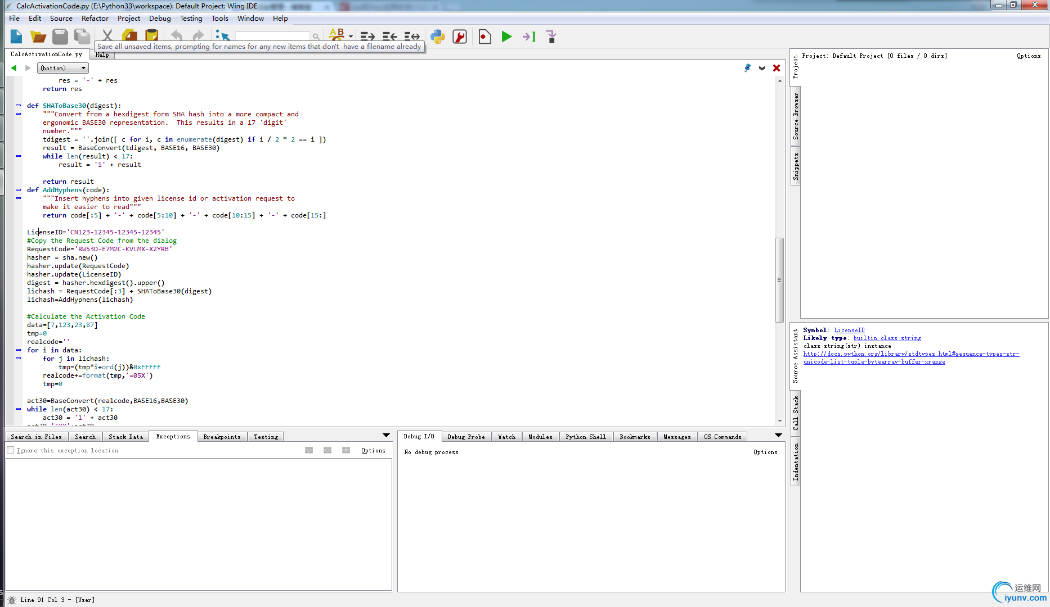Click the step-out debug icon
The height and width of the screenshot is (607, 1050).
551,37
